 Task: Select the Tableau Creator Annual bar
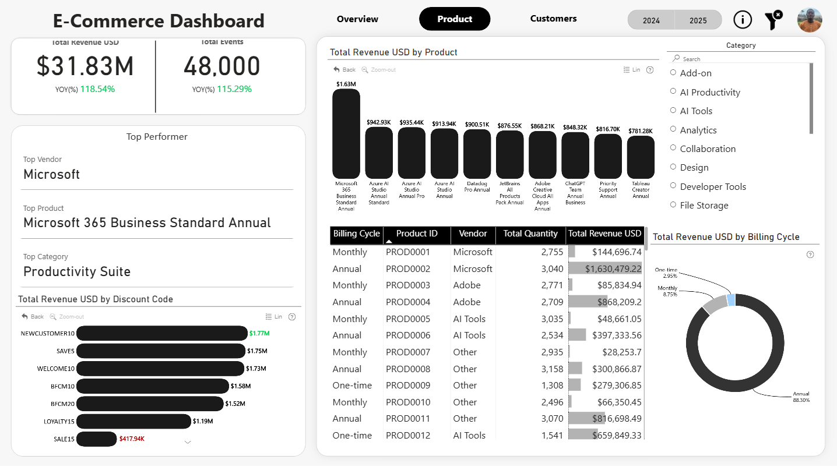(x=641, y=157)
